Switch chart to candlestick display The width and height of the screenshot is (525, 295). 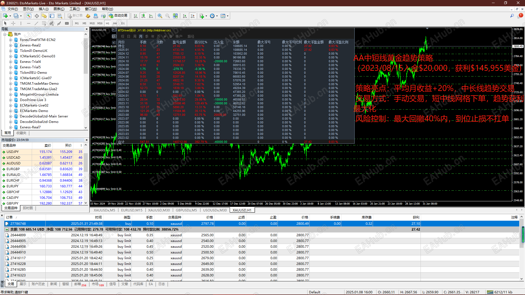[143, 16]
